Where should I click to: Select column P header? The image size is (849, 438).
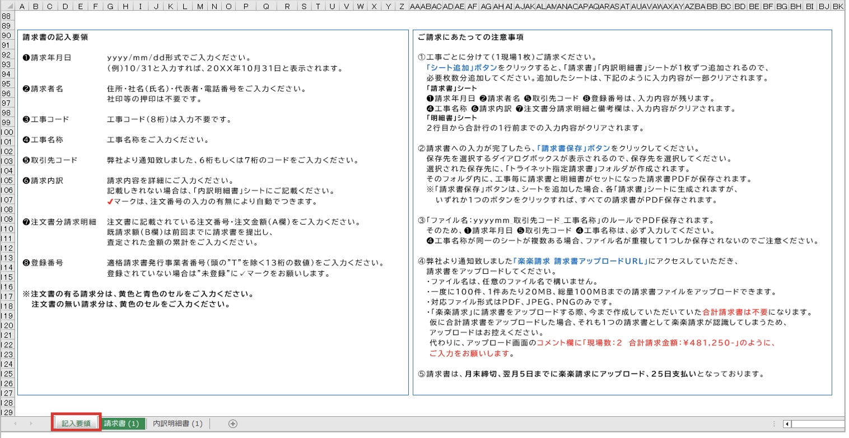[x=247, y=7]
